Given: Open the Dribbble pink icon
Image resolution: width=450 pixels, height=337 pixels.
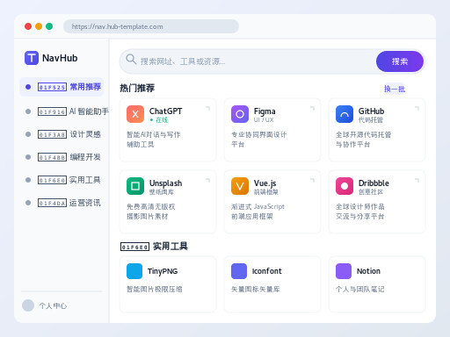Looking at the screenshot, I should tap(345, 186).
